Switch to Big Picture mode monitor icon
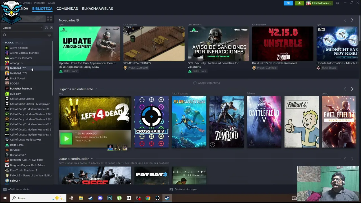This screenshot has height=203, width=361. 338,3
